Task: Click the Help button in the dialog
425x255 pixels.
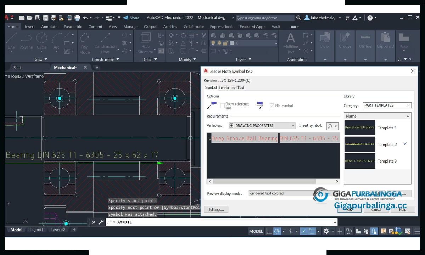Action: [403, 209]
